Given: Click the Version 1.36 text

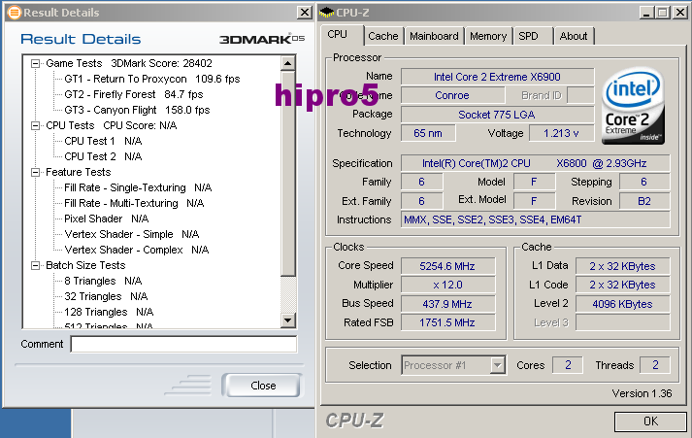Looking at the screenshot, I should [643, 394].
